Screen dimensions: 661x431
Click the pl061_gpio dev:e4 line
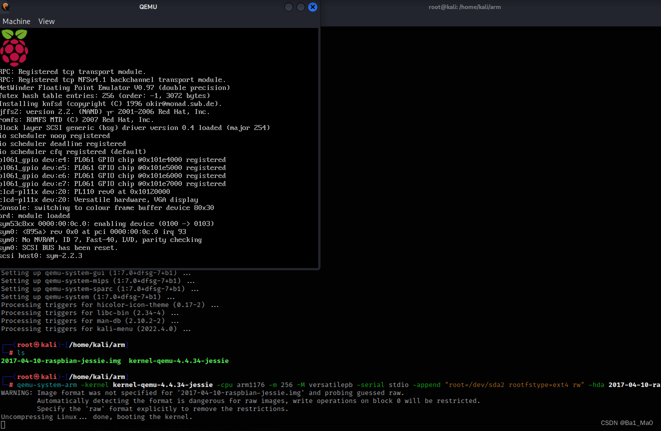[x=113, y=160]
